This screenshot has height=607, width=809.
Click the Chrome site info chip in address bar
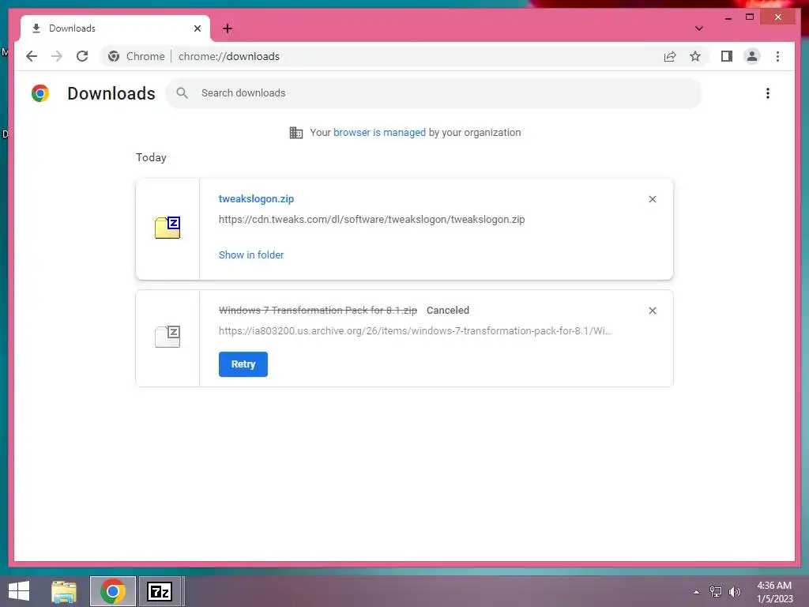click(137, 56)
